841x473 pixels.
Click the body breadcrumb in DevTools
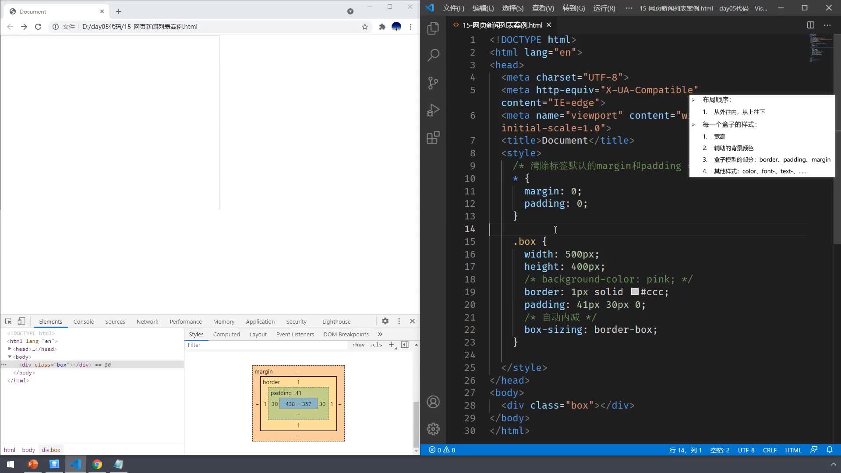(28, 450)
